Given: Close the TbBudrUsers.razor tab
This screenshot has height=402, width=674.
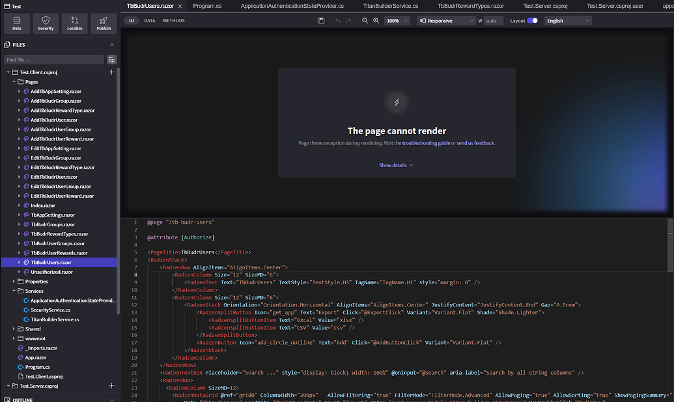Looking at the screenshot, I should point(180,7).
